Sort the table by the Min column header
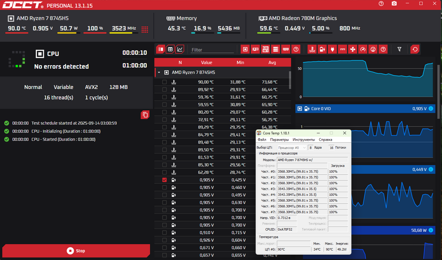The width and height of the screenshot is (442, 260). pyautogui.click(x=240, y=62)
